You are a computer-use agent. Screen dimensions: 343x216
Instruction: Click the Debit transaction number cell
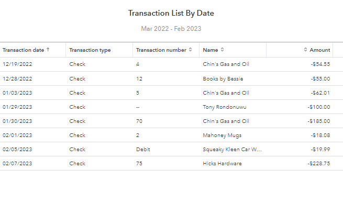tap(143, 150)
